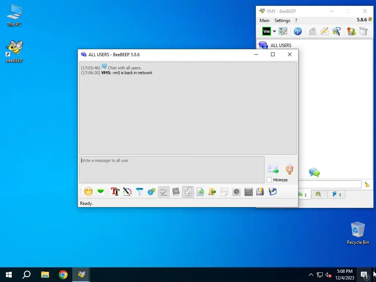This screenshot has height=282, width=376.
Task: Select This PC desktop icon
Action: (x=14, y=15)
